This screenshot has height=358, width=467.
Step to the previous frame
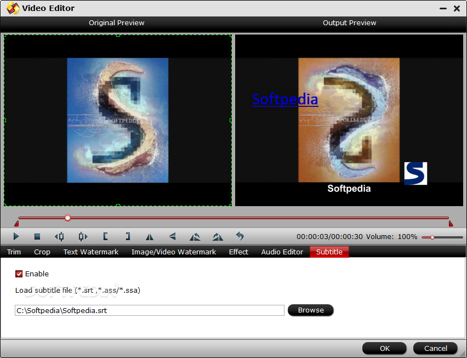59,236
